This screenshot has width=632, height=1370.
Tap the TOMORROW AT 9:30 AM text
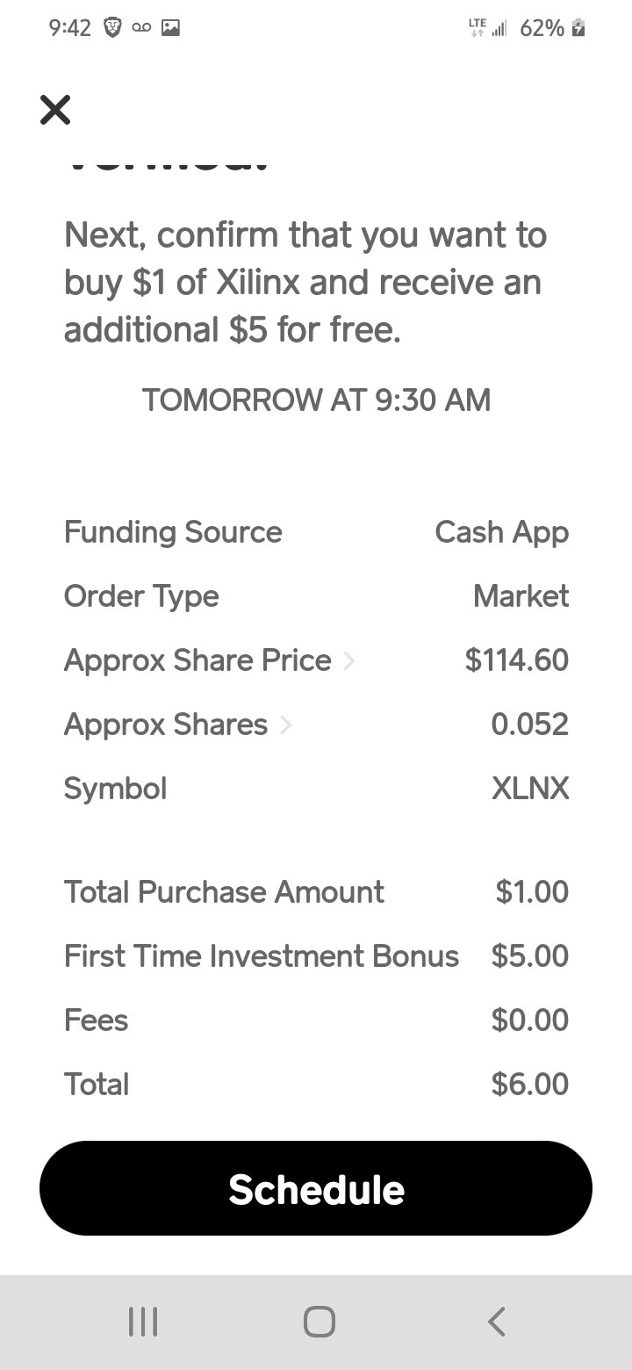(x=316, y=400)
